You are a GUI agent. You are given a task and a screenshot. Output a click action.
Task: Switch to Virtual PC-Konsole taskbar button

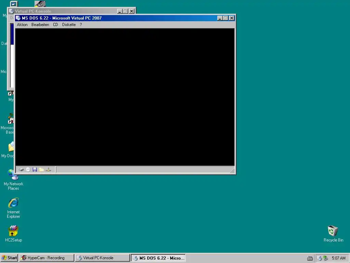[102, 258]
